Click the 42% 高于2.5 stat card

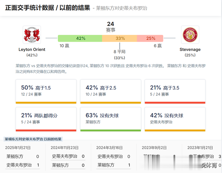[x=110, y=91]
